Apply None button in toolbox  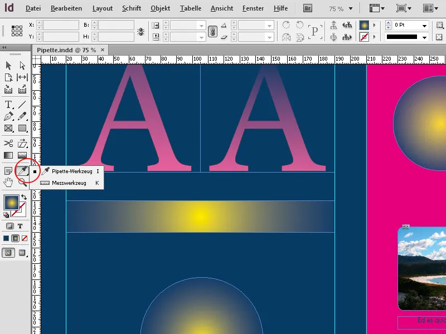(25, 238)
